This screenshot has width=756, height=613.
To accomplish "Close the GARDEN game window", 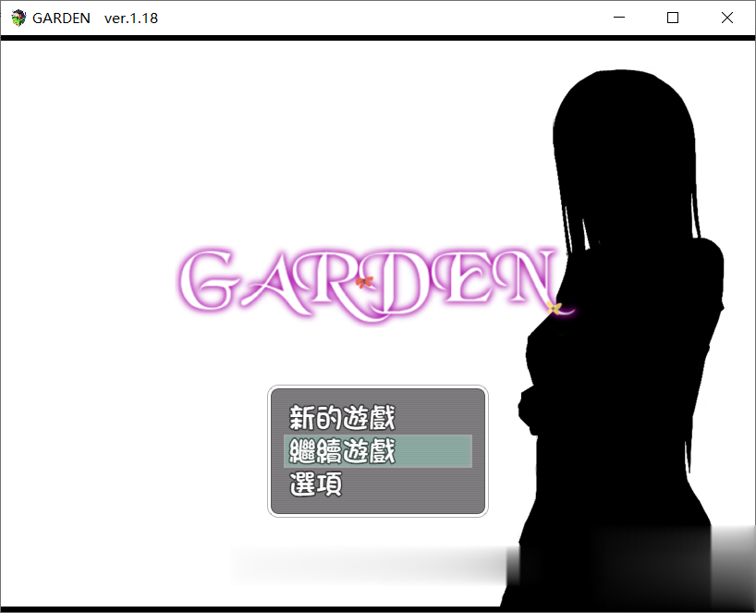I will pyautogui.click(x=726, y=18).
